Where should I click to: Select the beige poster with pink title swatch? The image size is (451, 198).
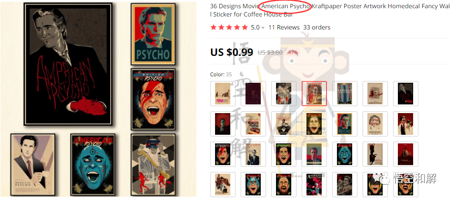click(x=222, y=94)
